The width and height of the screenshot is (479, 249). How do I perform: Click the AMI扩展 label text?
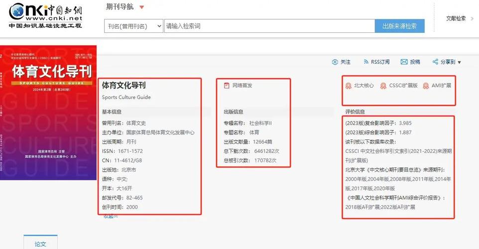tap(441, 86)
